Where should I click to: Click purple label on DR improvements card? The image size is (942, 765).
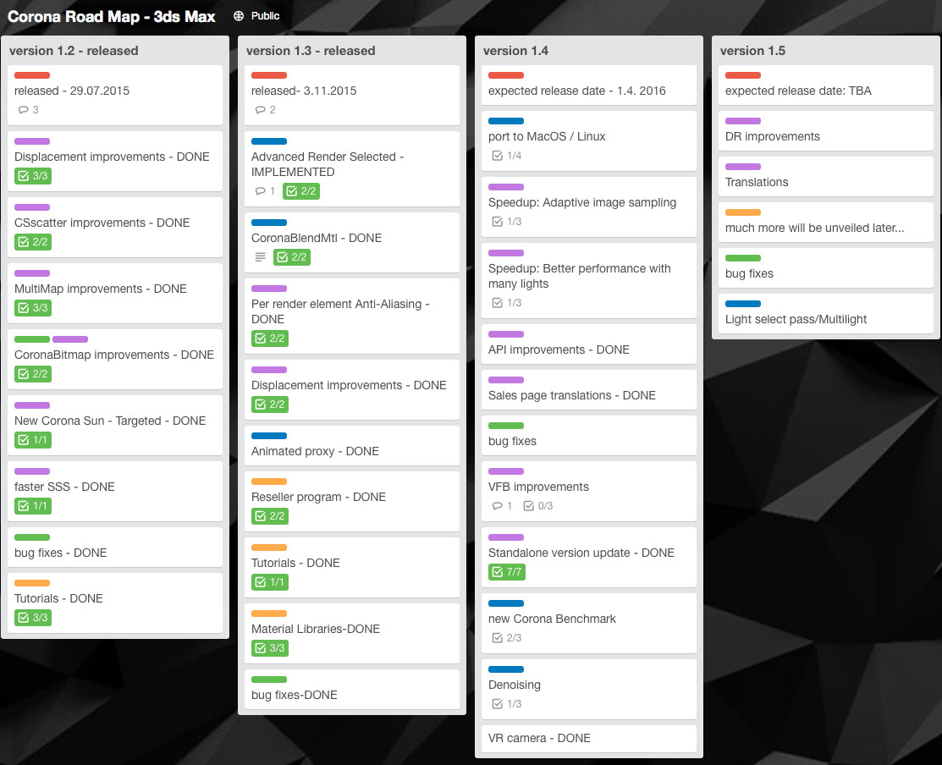click(742, 121)
